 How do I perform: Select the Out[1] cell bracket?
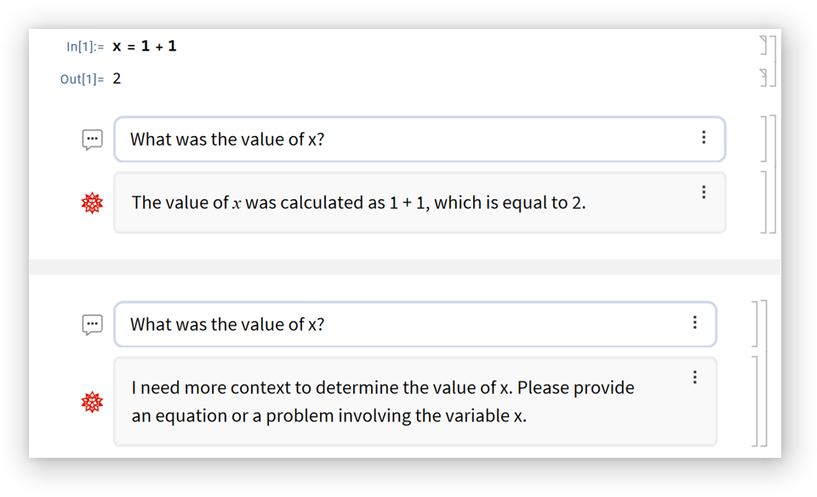point(764,77)
